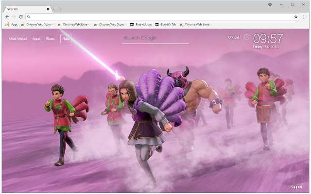Open the Free Addons bookmark
311x194 pixels.
[141, 24]
